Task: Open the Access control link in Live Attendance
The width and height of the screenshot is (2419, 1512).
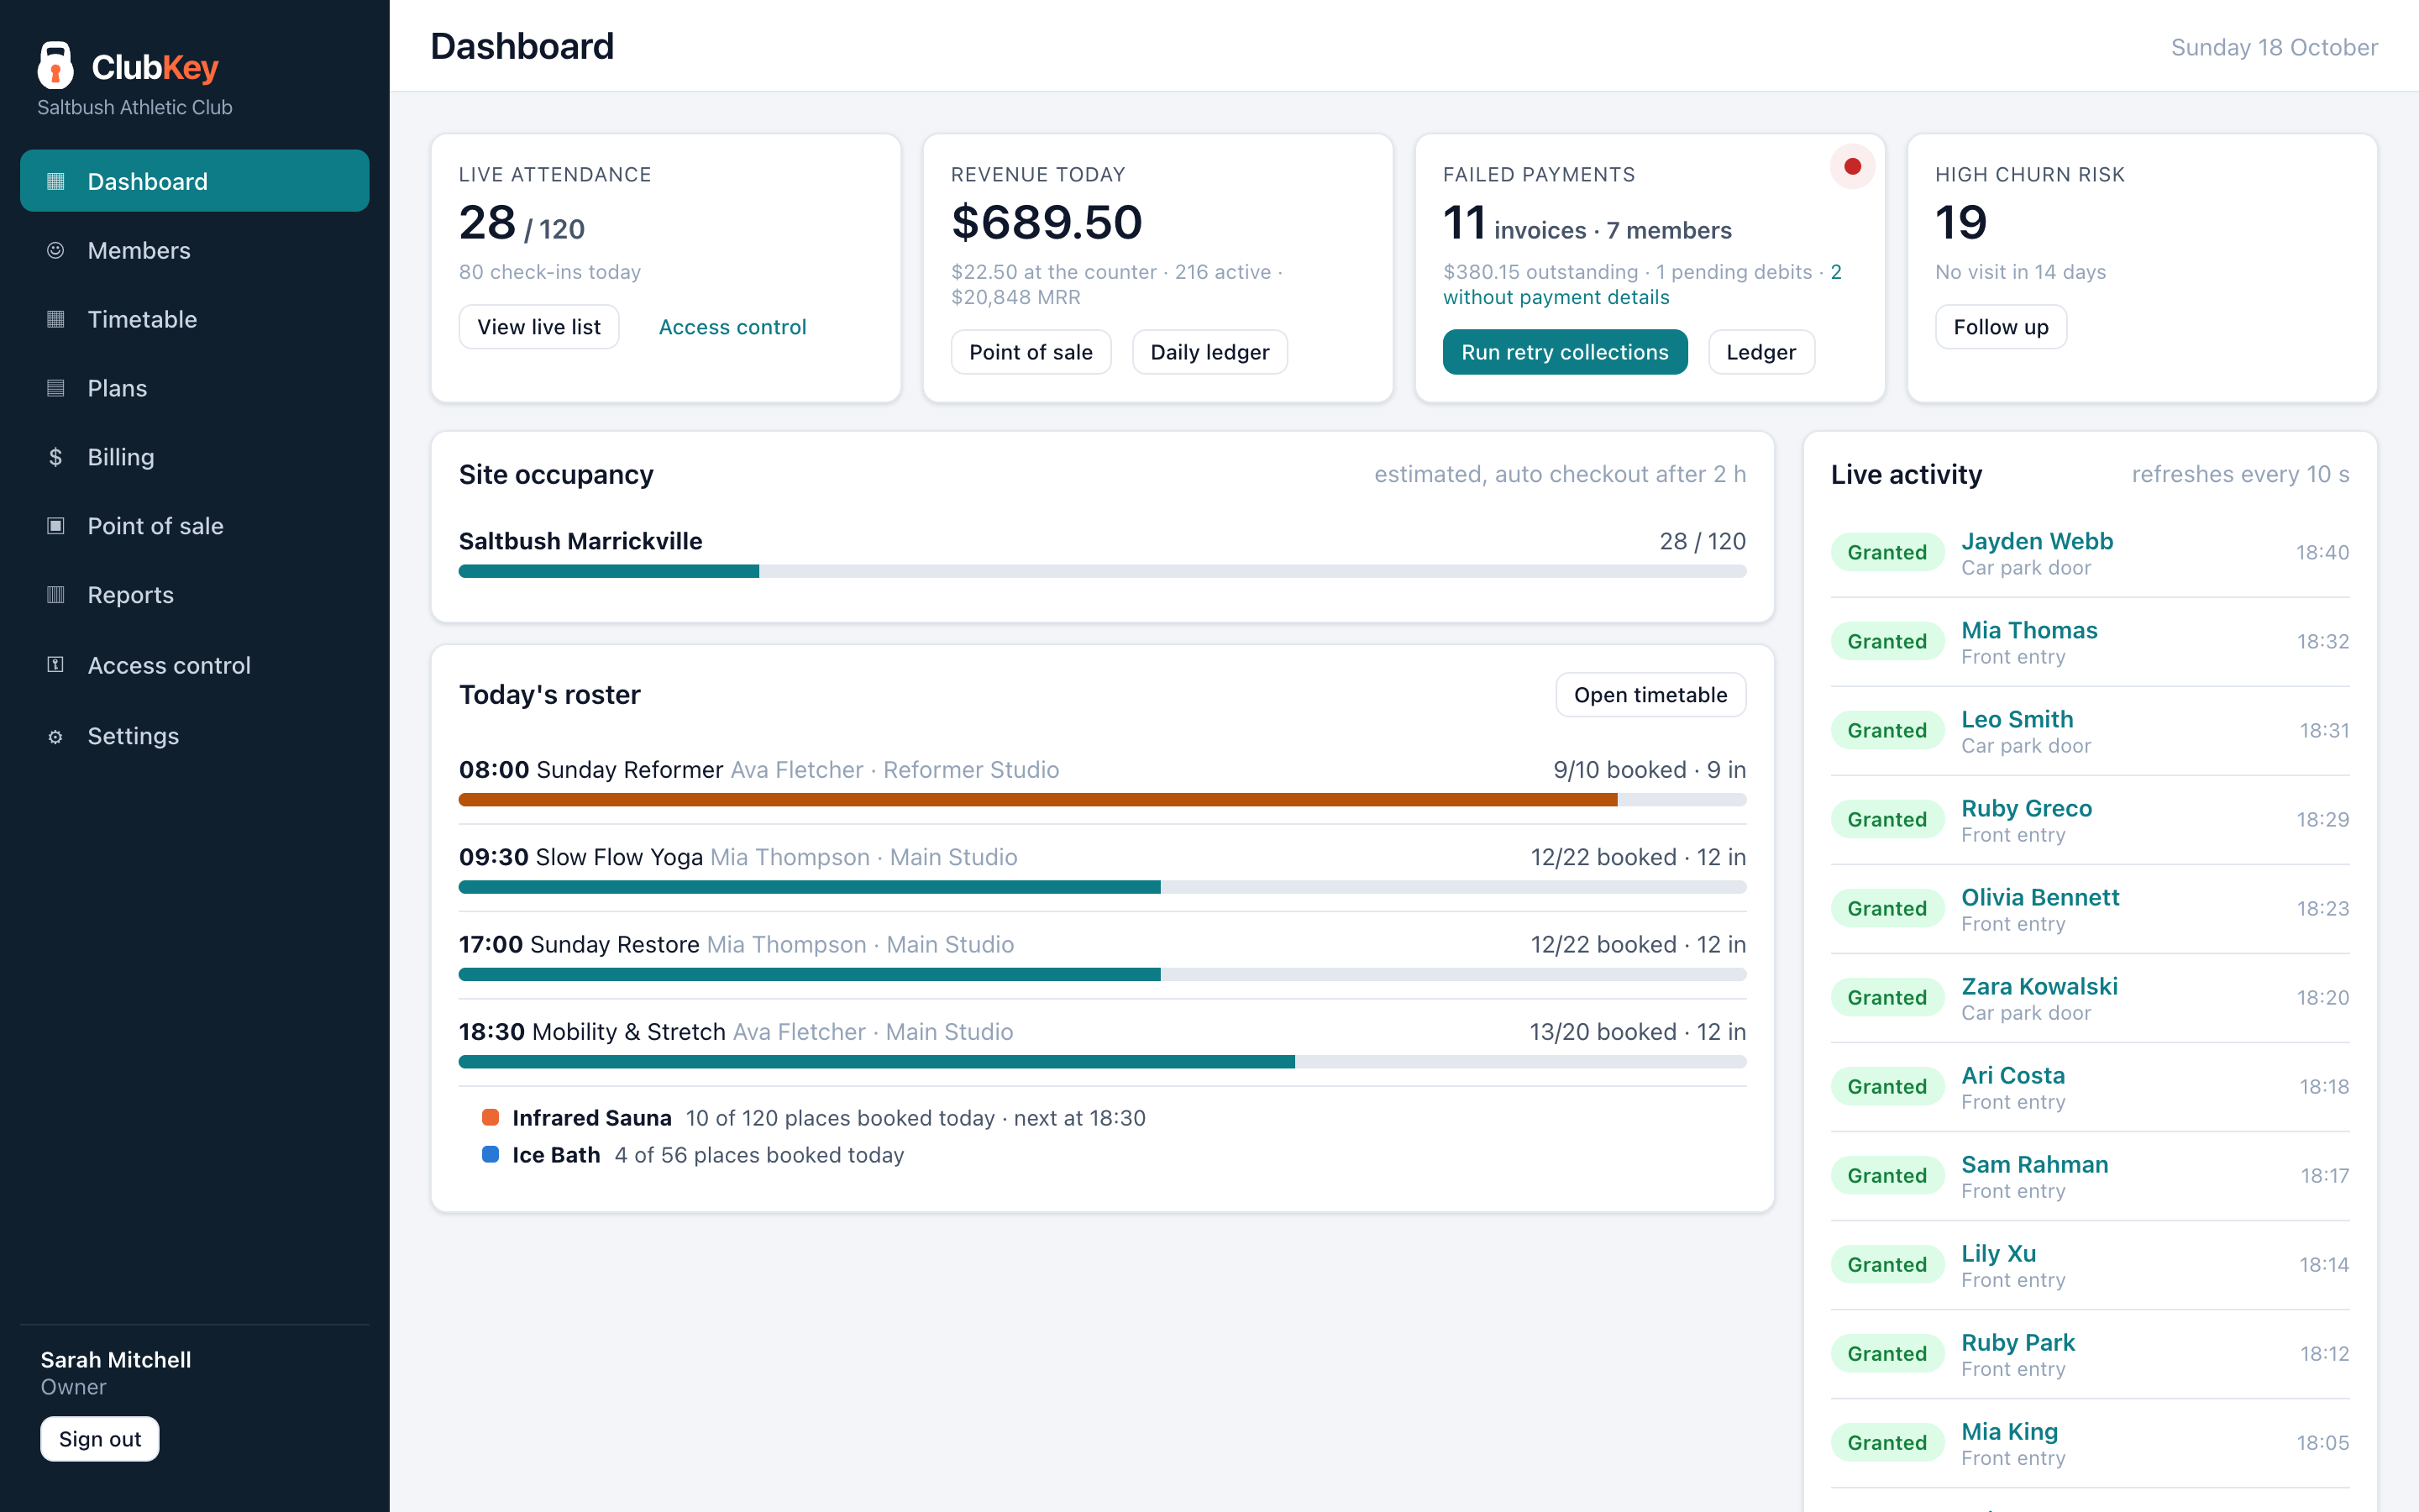Action: tap(732, 327)
